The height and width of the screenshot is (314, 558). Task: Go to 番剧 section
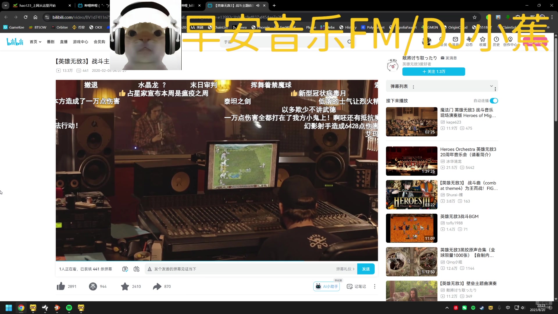point(51,42)
